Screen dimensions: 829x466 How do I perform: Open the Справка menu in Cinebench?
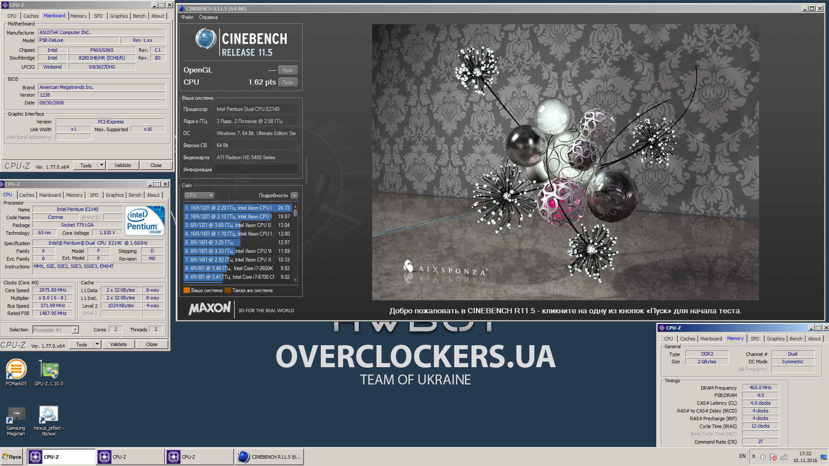pyautogui.click(x=208, y=17)
